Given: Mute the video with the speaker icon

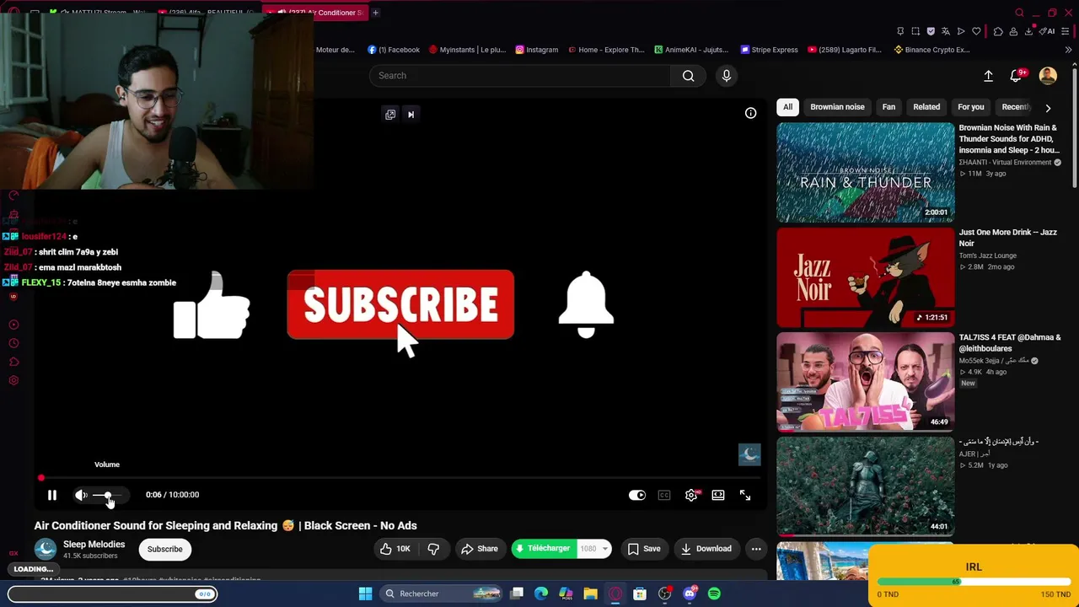Looking at the screenshot, I should [x=81, y=495].
